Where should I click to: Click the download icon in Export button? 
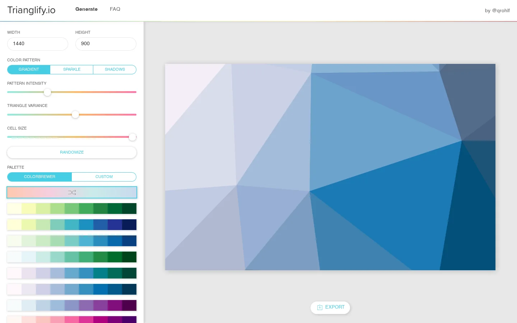(320, 307)
